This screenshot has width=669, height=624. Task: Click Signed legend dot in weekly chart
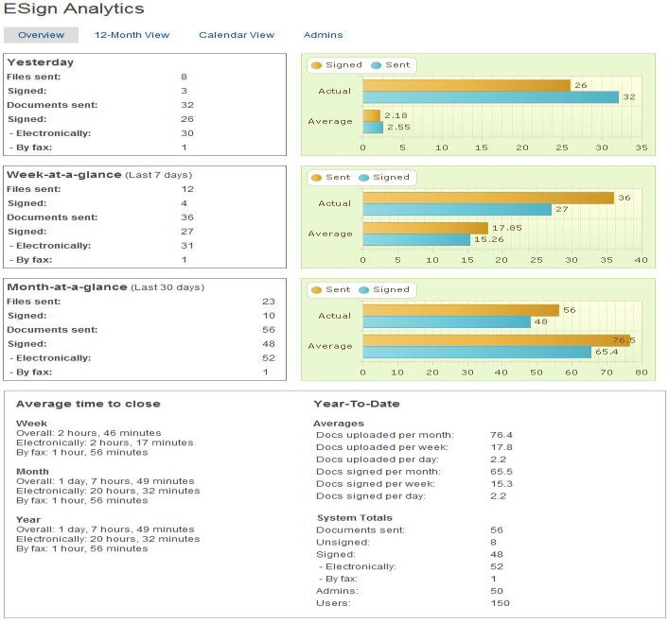(363, 178)
